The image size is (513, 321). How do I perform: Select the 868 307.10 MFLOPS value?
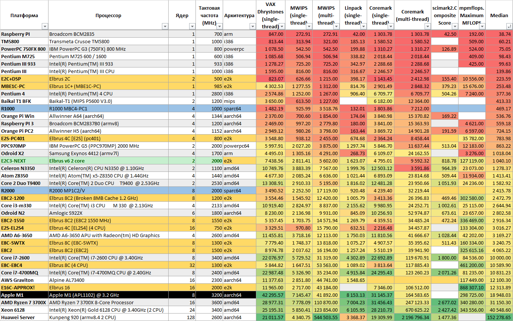point(472,287)
